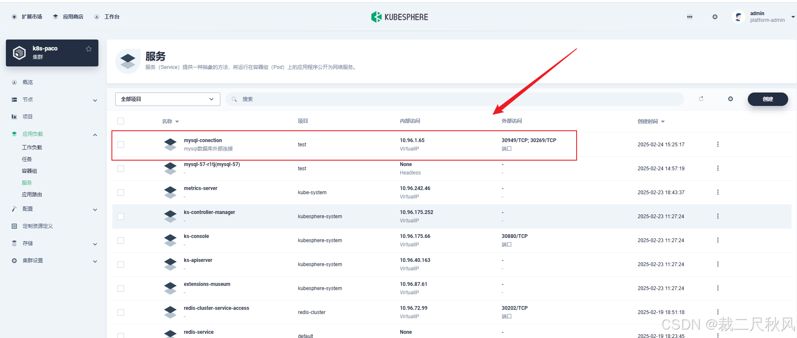This screenshot has width=797, height=338.
Task: Open more actions for metrics-server
Action: click(x=718, y=192)
